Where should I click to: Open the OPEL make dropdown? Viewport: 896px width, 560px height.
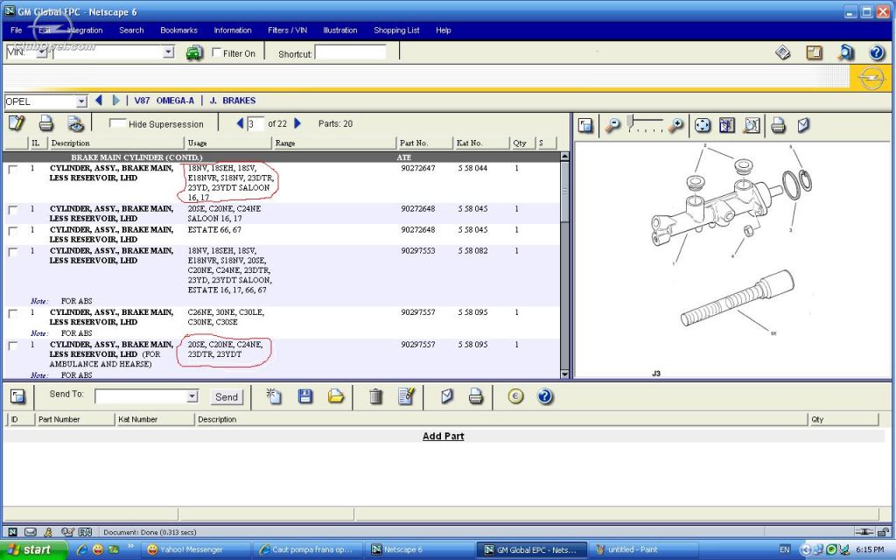coord(81,101)
